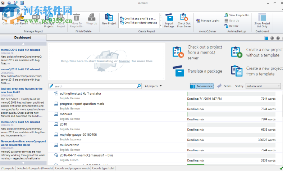This screenshot has height=172, width=283.
Task: Select project mqhelp-gauge-20160406
Action: (78, 135)
